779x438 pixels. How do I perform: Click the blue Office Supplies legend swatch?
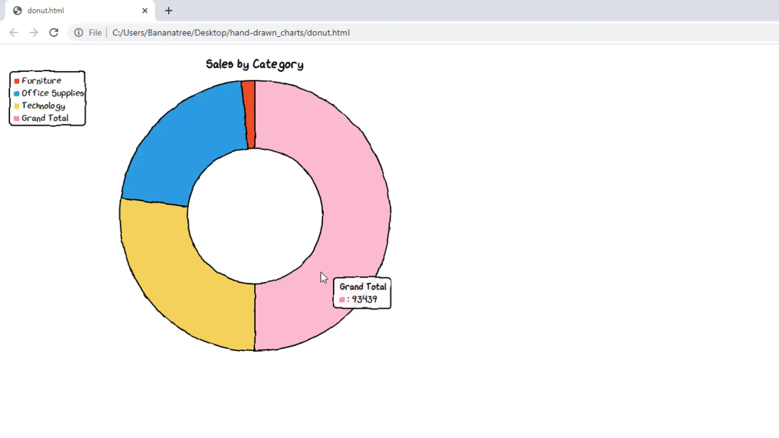[17, 94]
